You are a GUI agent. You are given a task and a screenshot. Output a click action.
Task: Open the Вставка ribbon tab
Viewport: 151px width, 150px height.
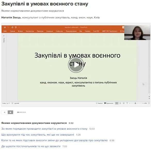pyautogui.click(x=20, y=31)
